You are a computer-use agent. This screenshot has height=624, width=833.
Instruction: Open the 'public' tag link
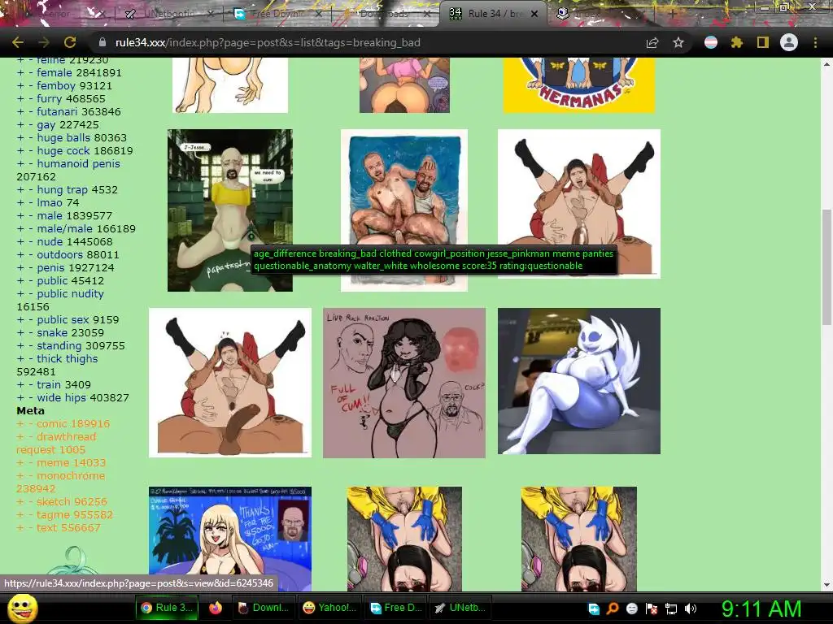(53, 280)
